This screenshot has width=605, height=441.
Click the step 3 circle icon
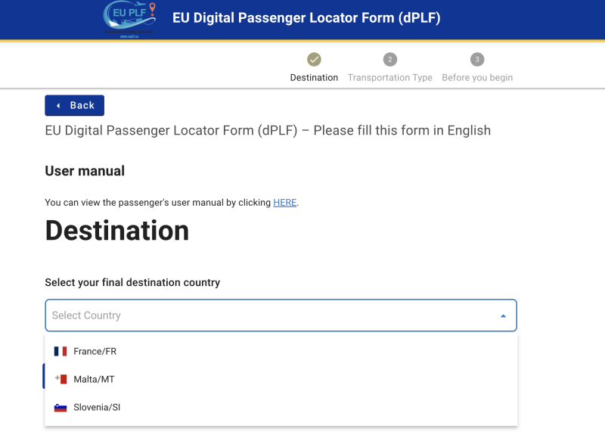pos(477,60)
